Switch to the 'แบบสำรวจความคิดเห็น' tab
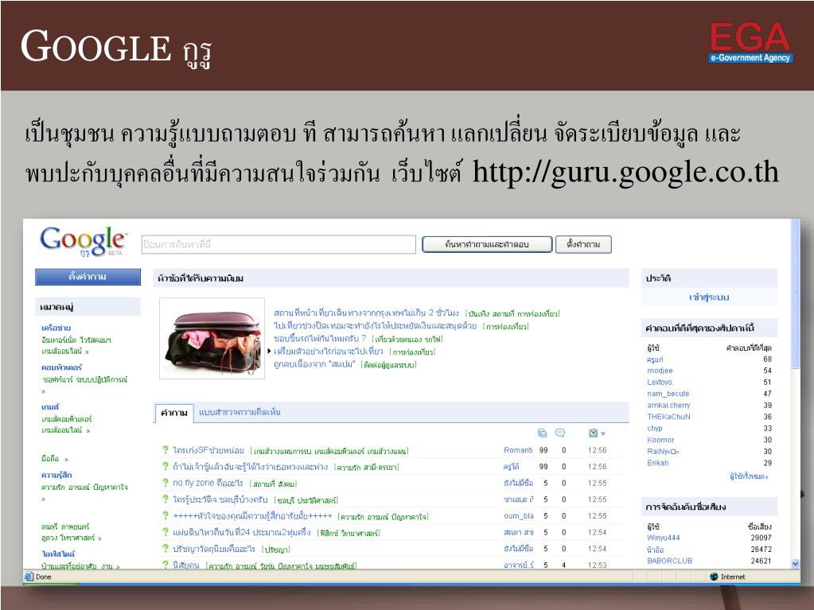Screen dimensions: 814x610 click(x=240, y=412)
